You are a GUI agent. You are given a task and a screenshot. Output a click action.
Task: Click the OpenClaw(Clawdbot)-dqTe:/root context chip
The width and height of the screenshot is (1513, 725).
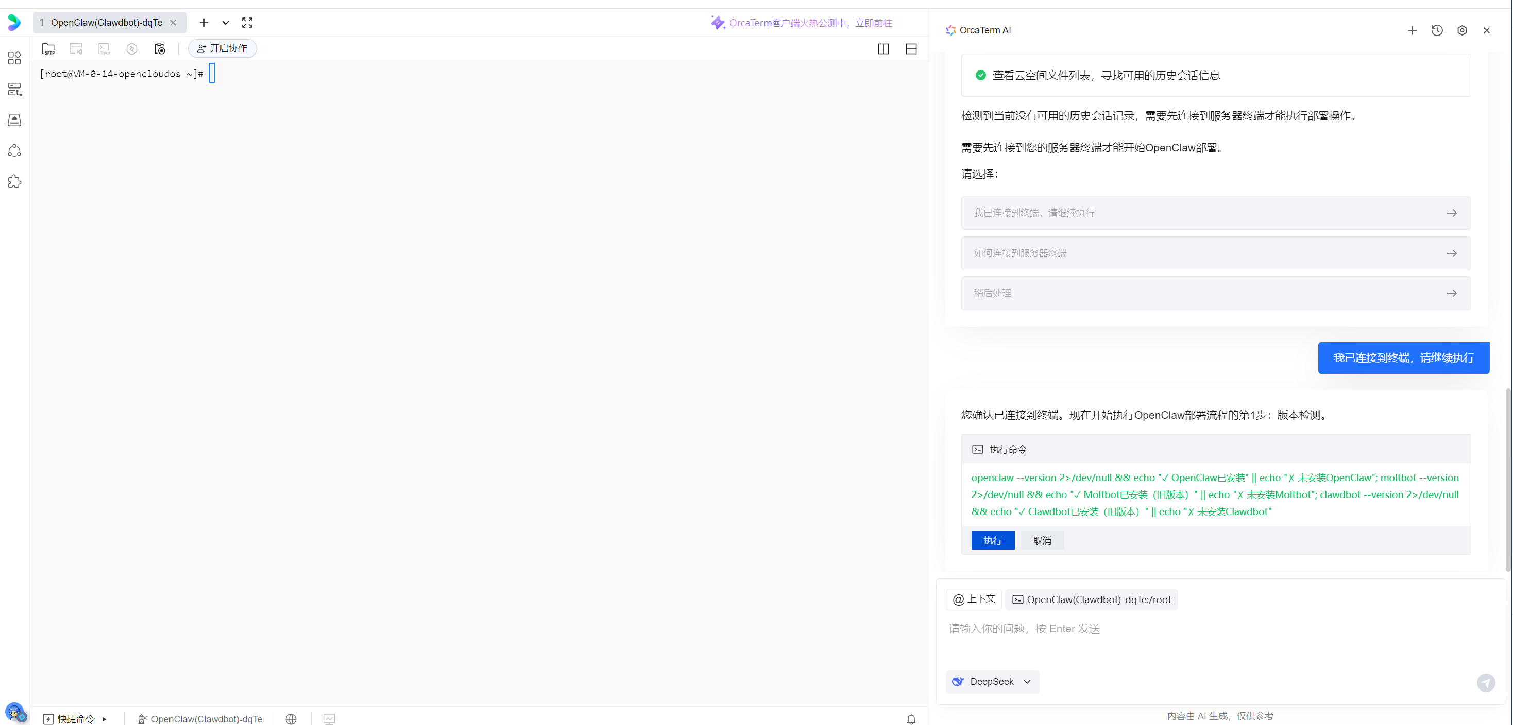[1091, 599]
